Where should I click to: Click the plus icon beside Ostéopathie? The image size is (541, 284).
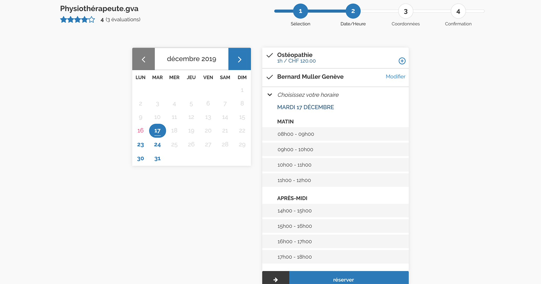coord(402,61)
